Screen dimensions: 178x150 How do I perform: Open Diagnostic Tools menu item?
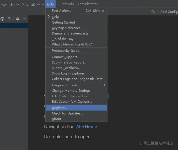pos(76,85)
